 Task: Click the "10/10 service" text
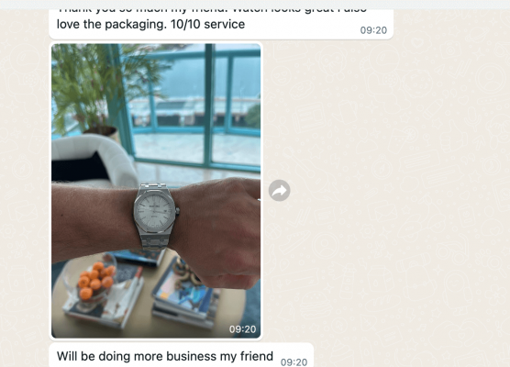[x=207, y=24]
